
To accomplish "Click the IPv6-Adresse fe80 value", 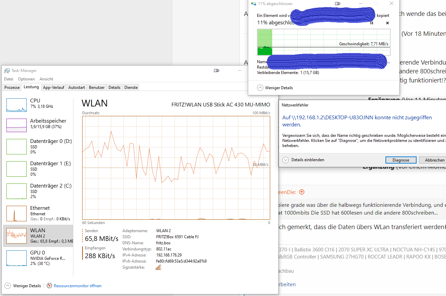I will (x=181, y=261).
